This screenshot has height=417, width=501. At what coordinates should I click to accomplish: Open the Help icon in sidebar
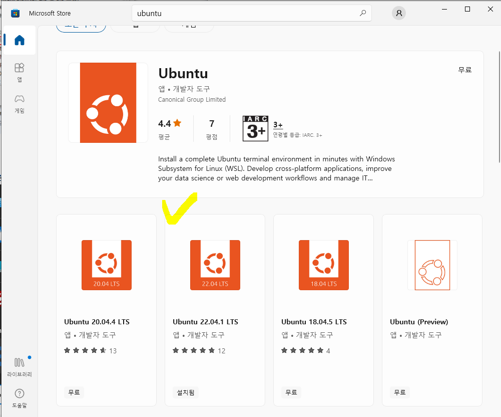click(20, 398)
